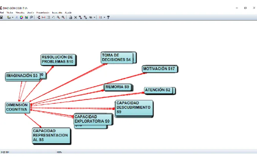Click the red align icon
The width and height of the screenshot is (257, 158).
(101, 17)
